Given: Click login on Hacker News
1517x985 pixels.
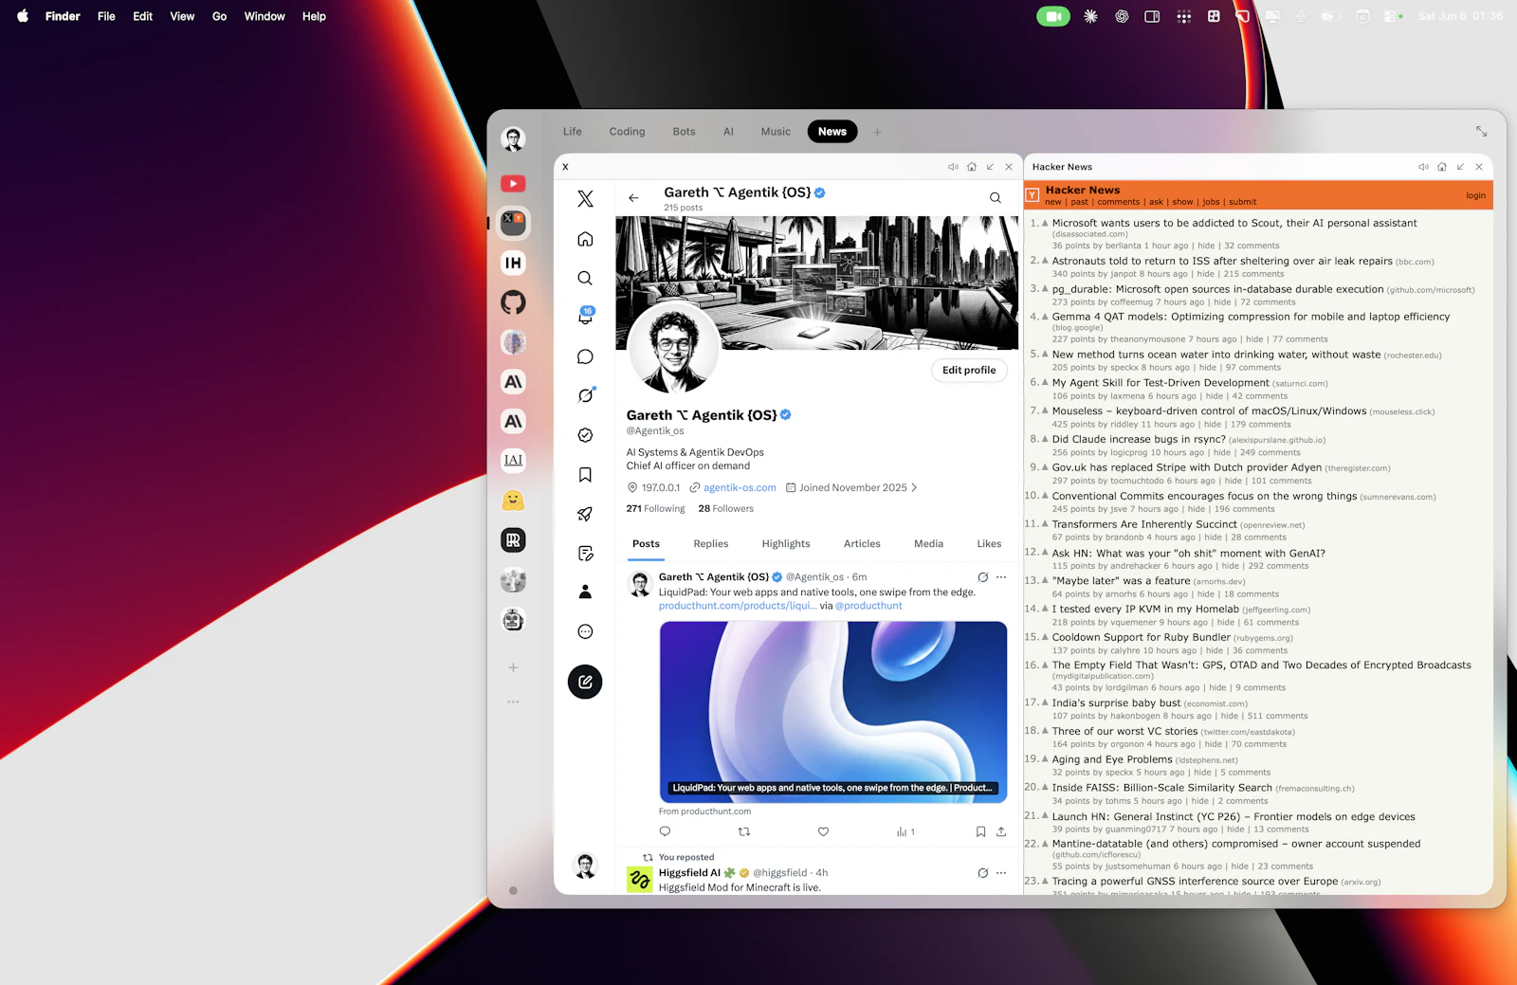Looking at the screenshot, I should pyautogui.click(x=1475, y=195).
